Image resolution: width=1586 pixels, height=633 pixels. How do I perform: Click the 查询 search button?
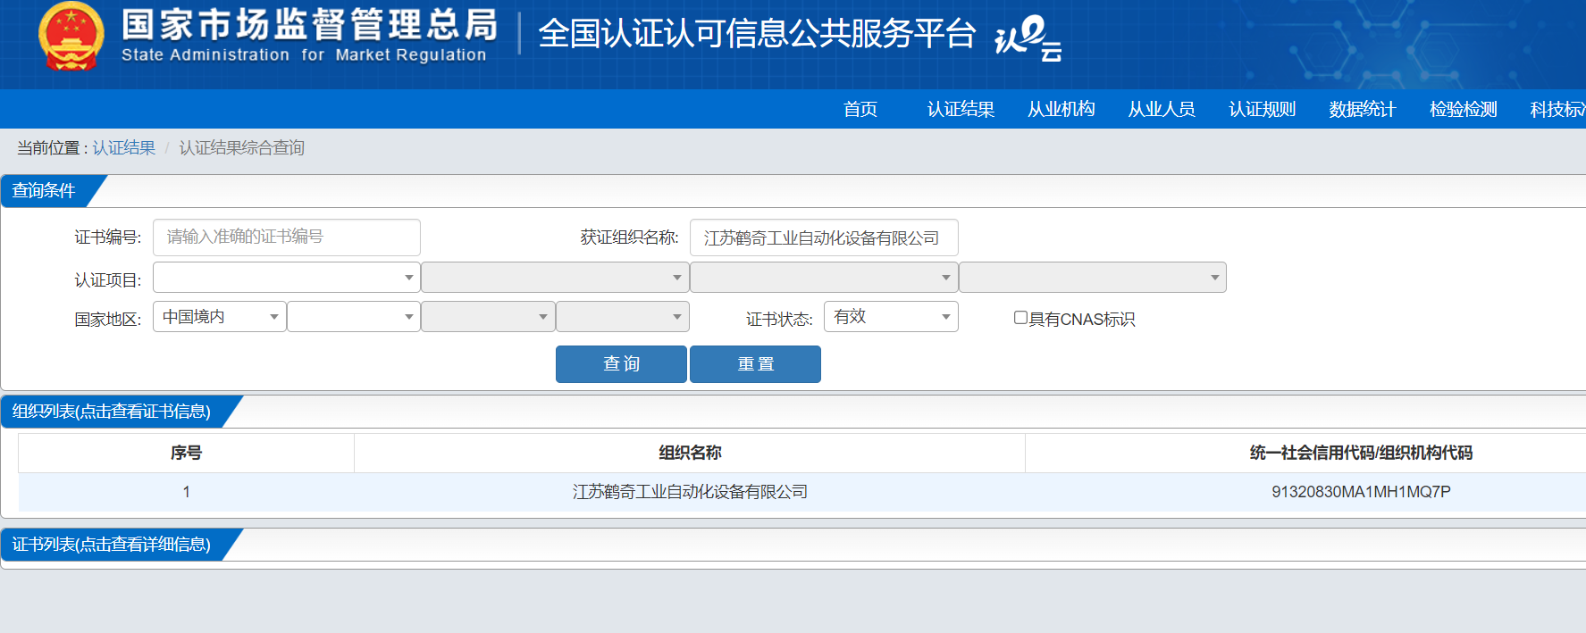point(621,364)
